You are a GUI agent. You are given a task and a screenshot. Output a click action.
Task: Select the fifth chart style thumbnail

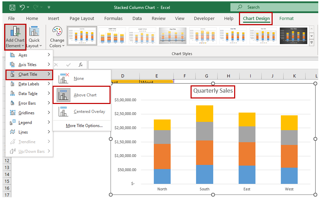pyautogui.click(x=203, y=36)
